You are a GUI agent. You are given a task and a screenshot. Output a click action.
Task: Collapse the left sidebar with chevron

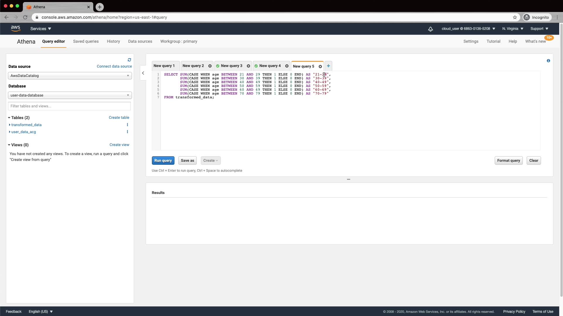point(143,73)
